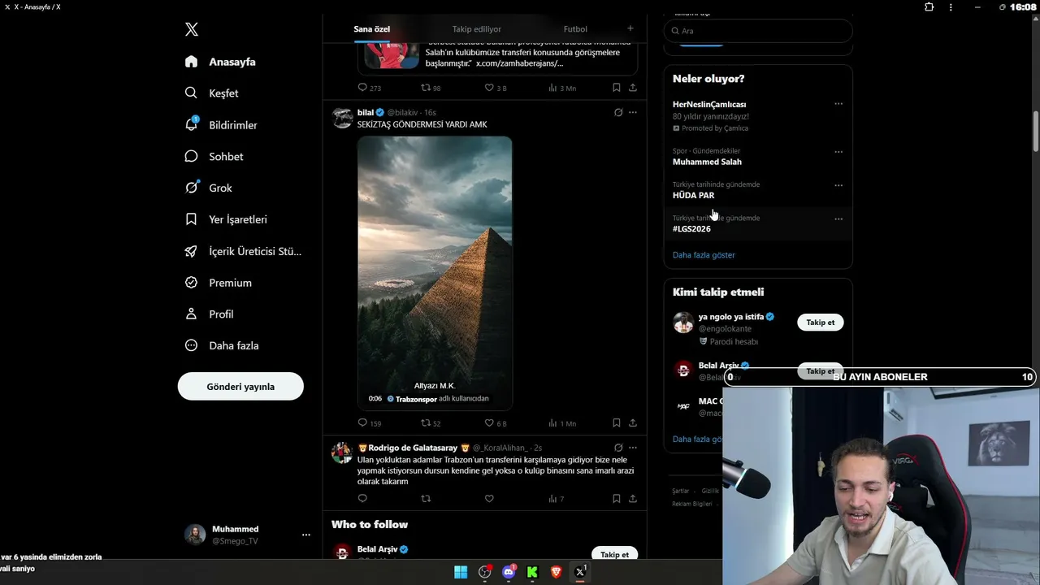The width and height of the screenshot is (1040, 585).
Task: Focus the Ara search field
Action: click(758, 31)
